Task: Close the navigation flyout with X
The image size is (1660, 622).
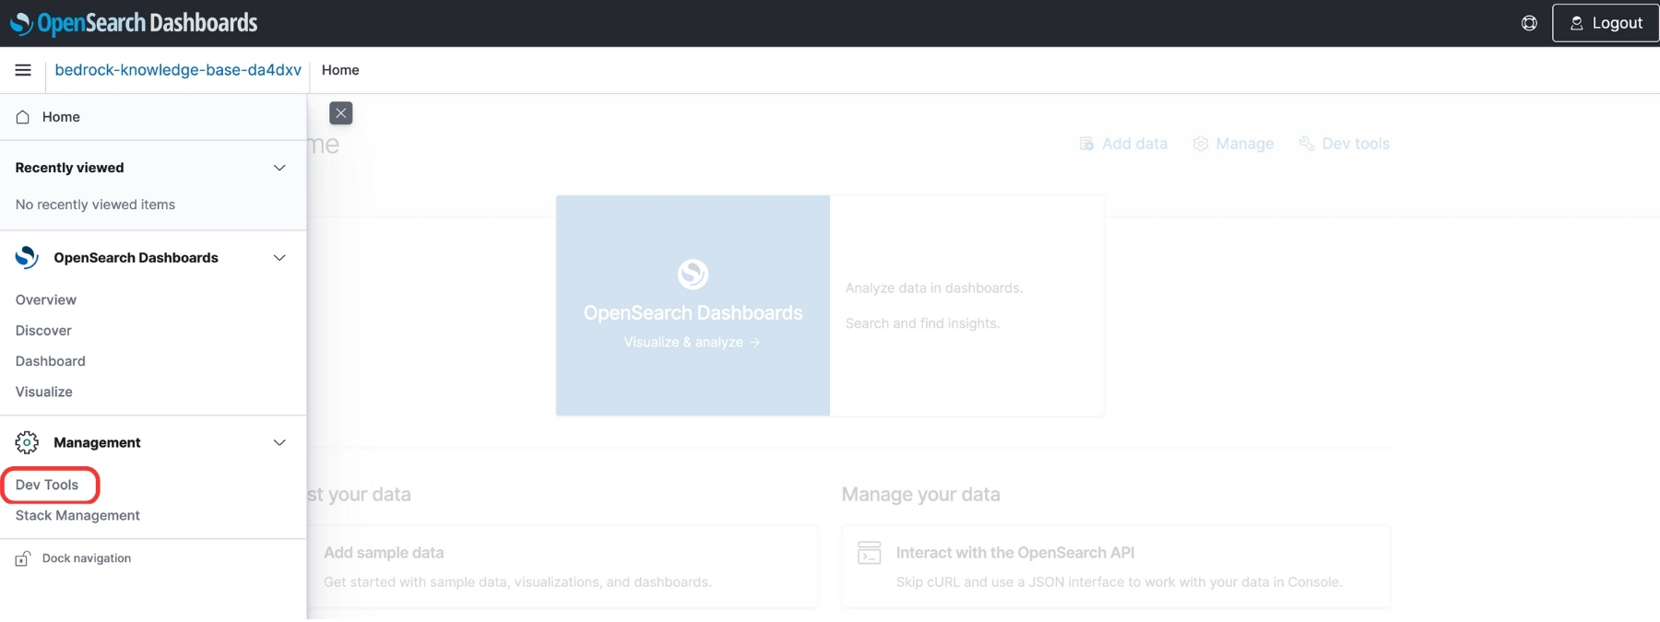Action: 341,113
